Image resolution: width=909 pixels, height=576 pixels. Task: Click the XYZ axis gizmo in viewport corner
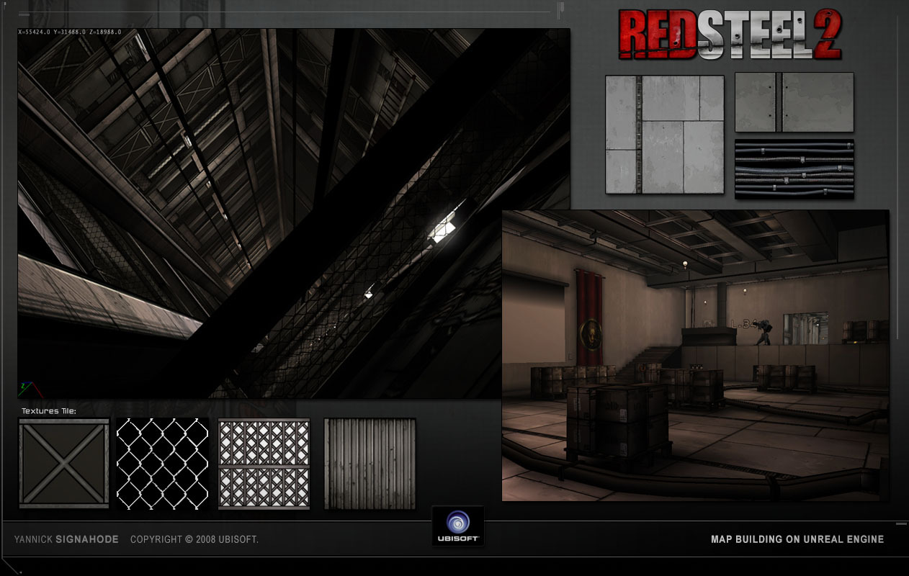(x=27, y=390)
